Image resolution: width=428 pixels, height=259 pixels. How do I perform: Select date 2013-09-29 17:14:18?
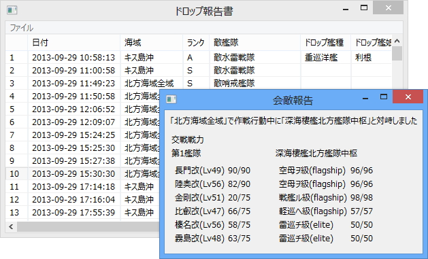pos(73,186)
